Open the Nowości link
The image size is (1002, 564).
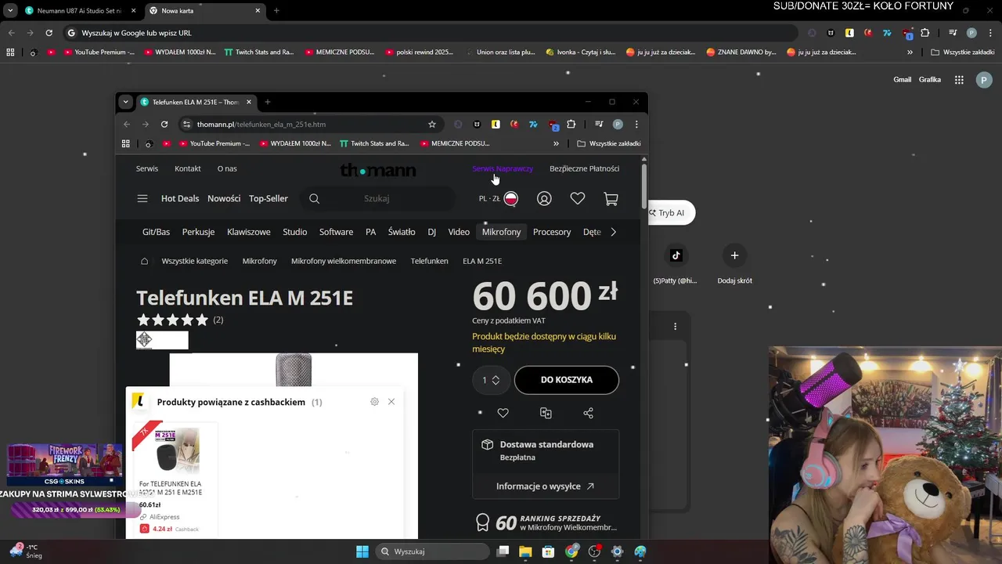coord(224,199)
